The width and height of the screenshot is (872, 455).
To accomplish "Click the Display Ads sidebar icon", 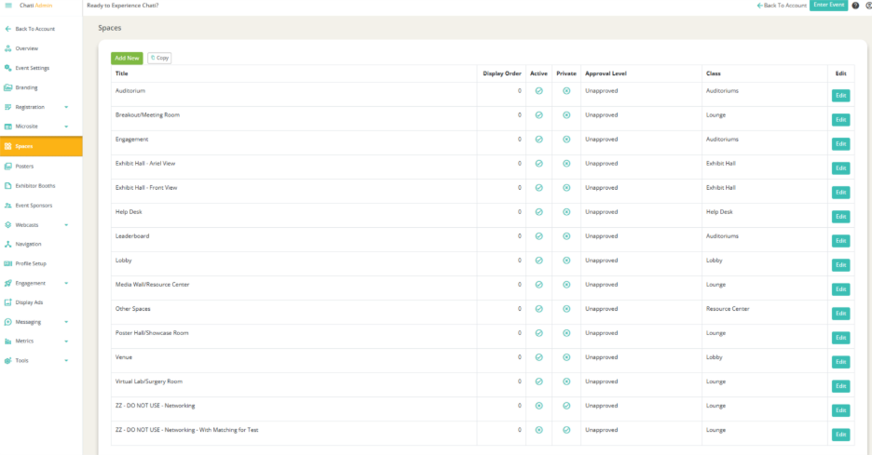I will [x=8, y=302].
